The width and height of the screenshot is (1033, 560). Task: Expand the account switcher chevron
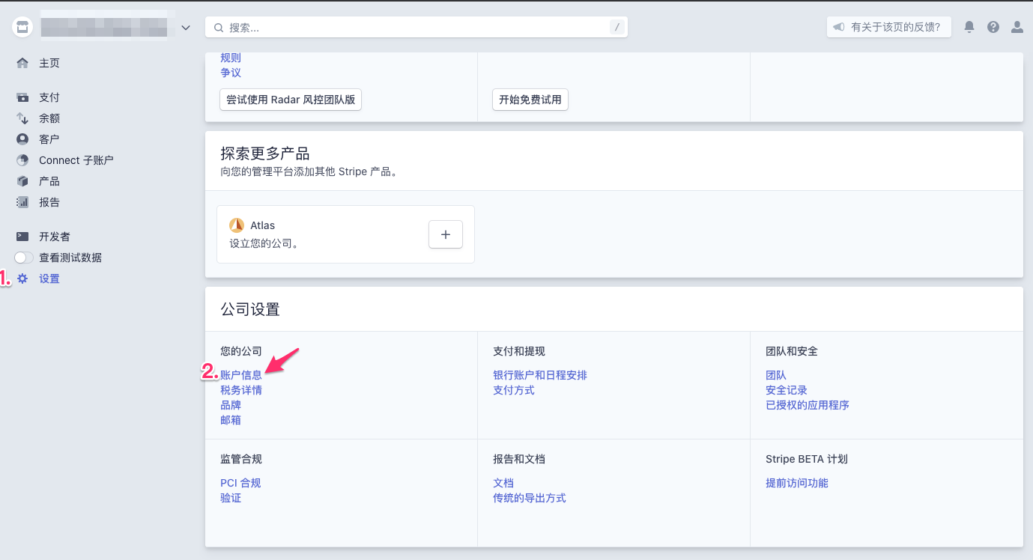[186, 28]
